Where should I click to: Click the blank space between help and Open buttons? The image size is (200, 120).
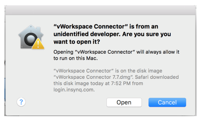pyautogui.click(x=66, y=102)
